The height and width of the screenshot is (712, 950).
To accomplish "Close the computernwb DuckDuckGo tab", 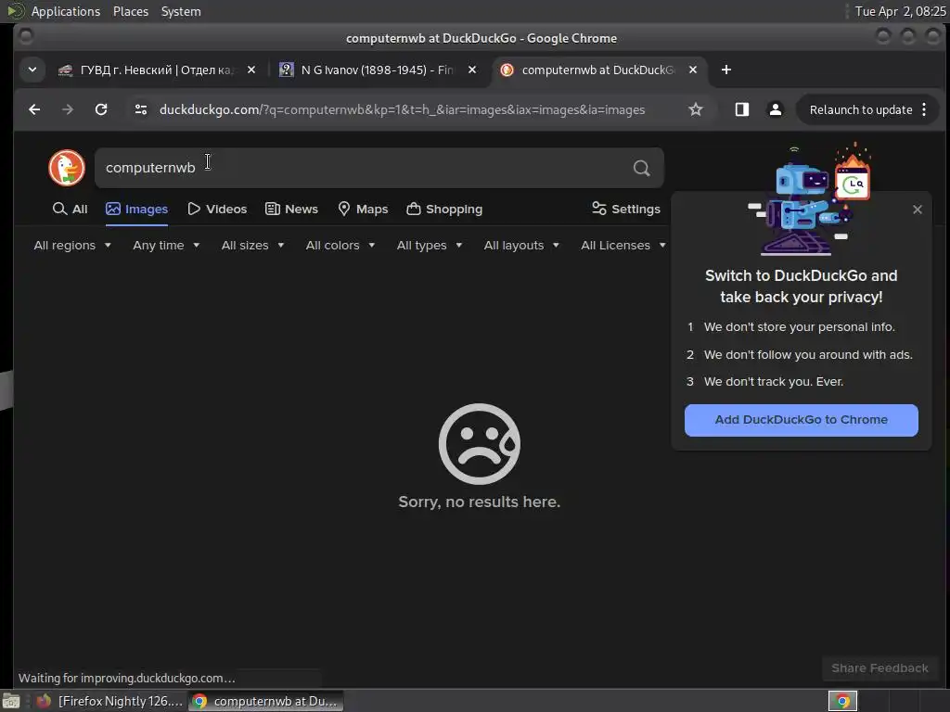I will click(692, 70).
